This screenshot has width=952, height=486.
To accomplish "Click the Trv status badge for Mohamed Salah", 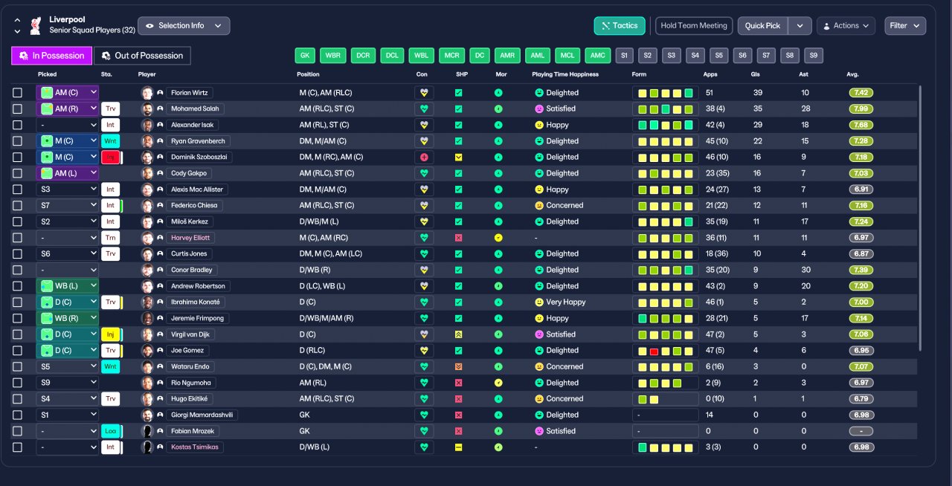I will (x=110, y=109).
